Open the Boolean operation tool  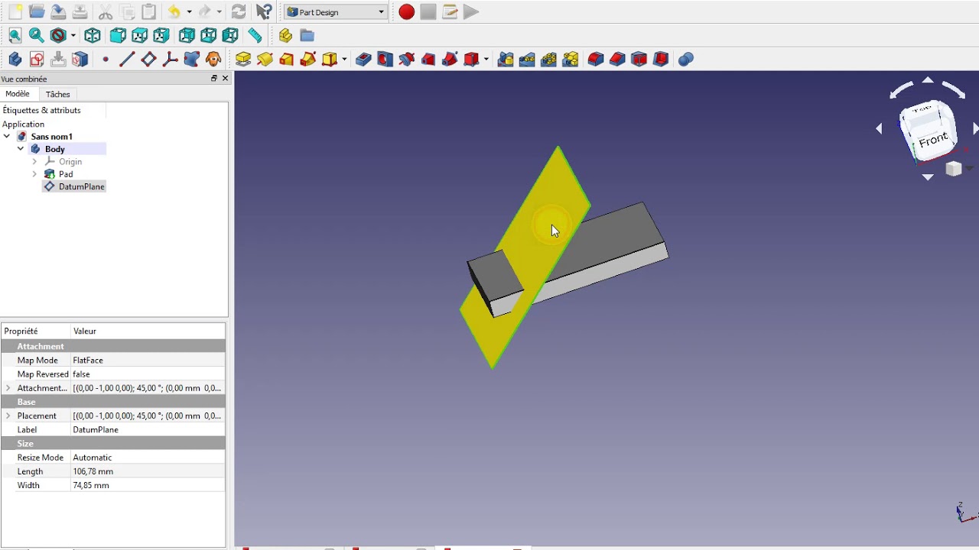pyautogui.click(x=686, y=59)
